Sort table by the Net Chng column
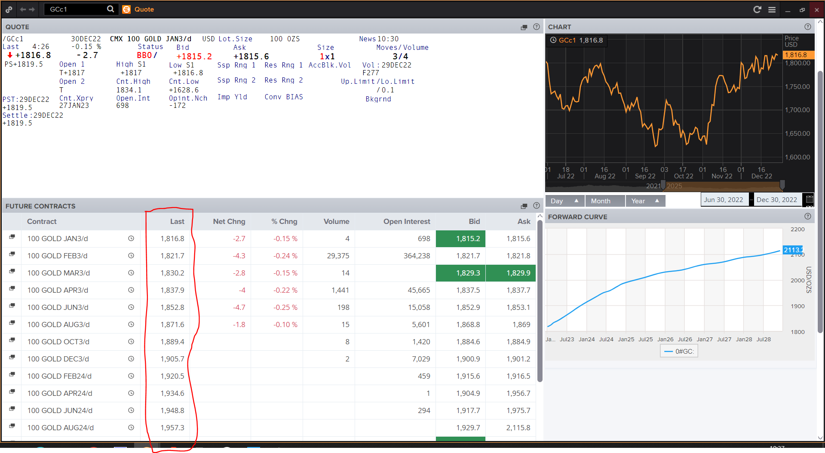Screen dimensions: 825x453 click(229, 221)
